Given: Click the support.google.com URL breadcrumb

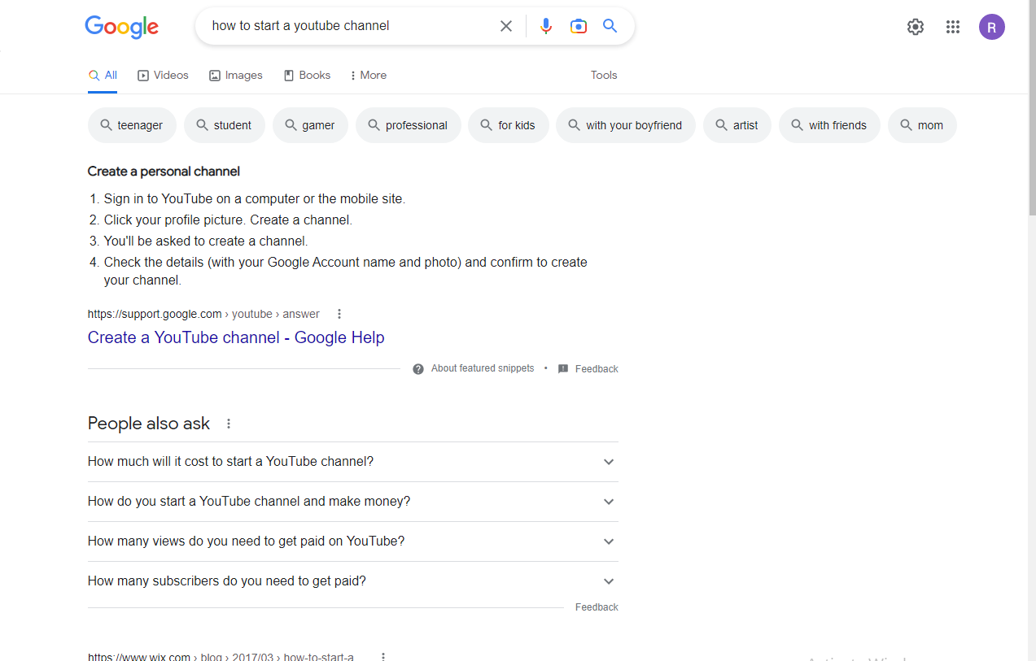Looking at the screenshot, I should click(x=203, y=315).
